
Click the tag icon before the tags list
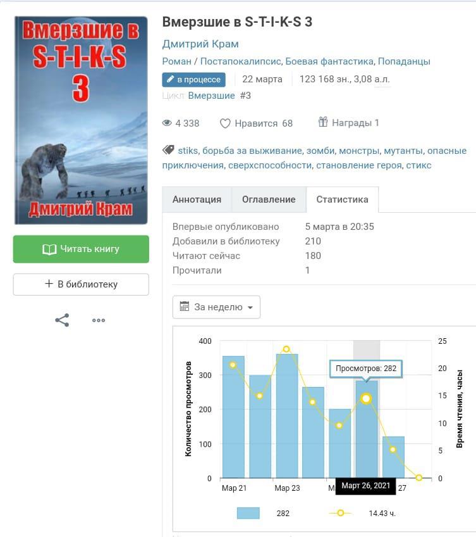click(x=168, y=151)
